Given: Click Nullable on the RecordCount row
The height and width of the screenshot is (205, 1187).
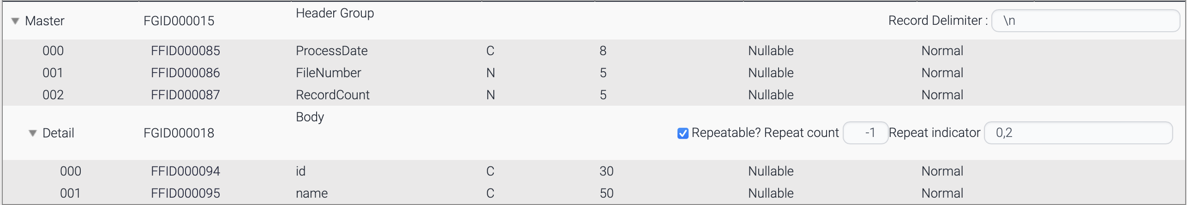Looking at the screenshot, I should (771, 95).
